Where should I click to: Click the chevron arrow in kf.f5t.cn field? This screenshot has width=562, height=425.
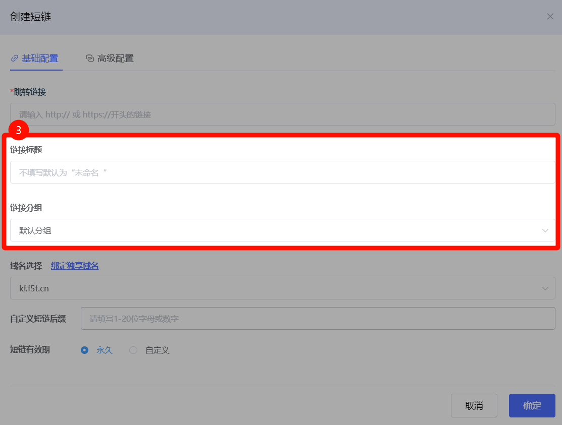(545, 288)
